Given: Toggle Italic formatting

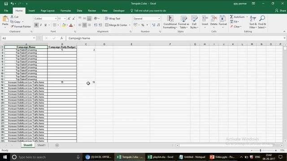Looking at the screenshot, I should [41, 25].
